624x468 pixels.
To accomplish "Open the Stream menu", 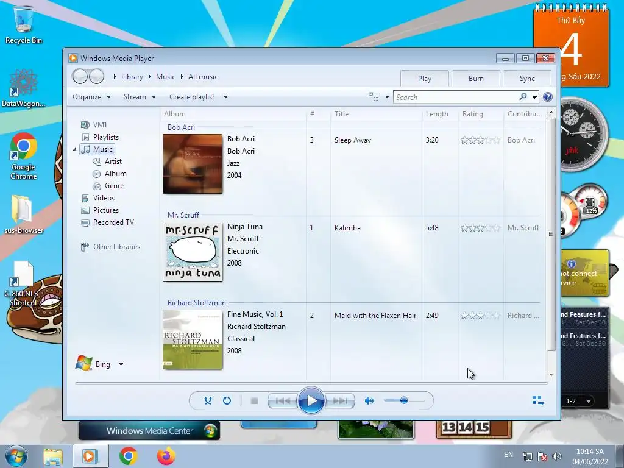I will [140, 97].
